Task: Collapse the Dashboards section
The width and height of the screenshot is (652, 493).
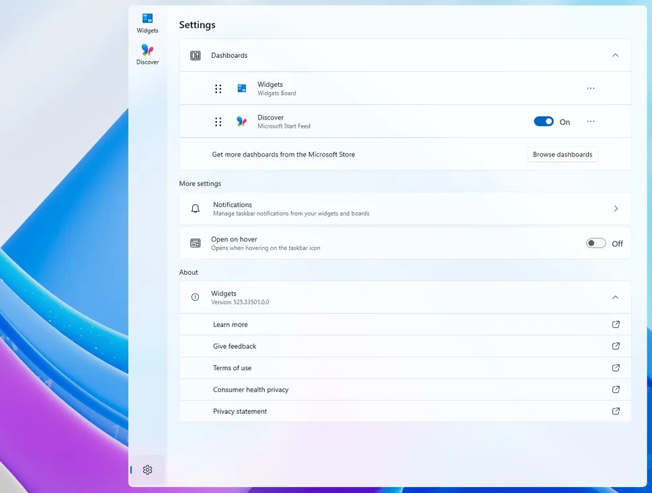Action: coord(615,55)
